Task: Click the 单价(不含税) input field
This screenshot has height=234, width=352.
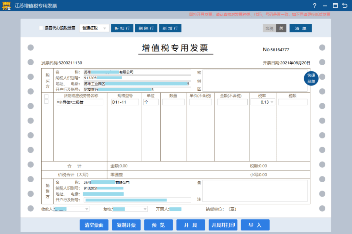Action: 201,102
